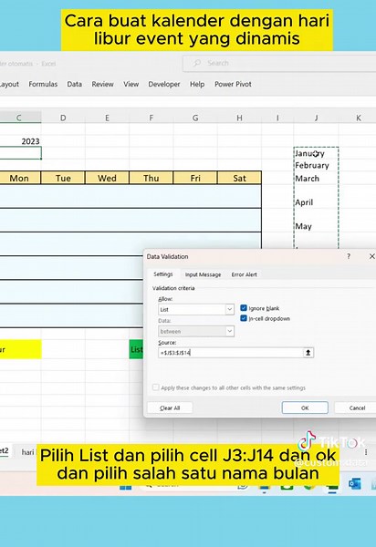
Task: Switch to the Input Message tab
Action: coord(203,275)
